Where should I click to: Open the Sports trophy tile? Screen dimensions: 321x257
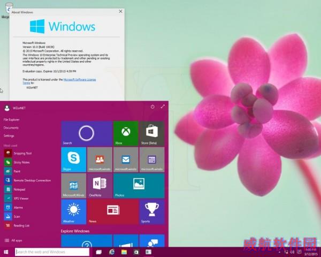pos(152,212)
